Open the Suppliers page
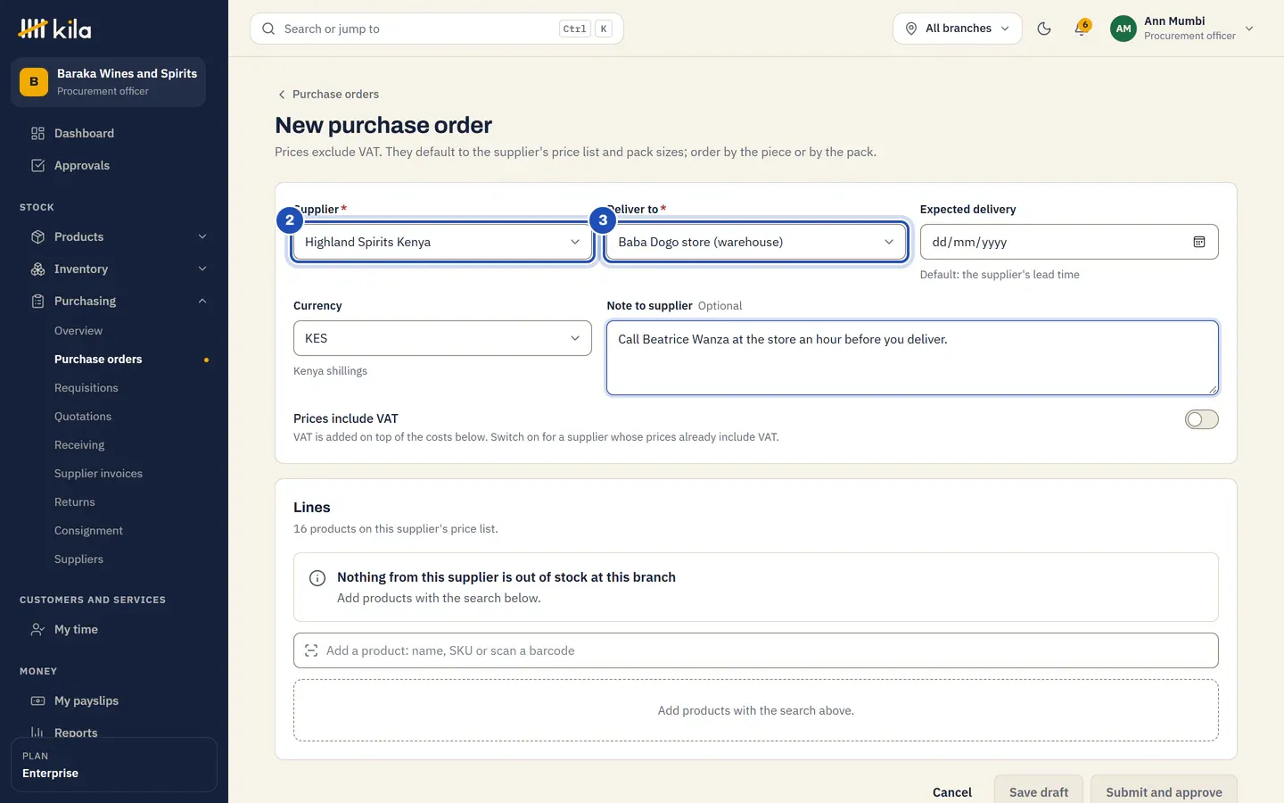1284x803 pixels. tap(78, 559)
